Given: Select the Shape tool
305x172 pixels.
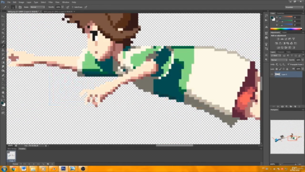Looking at the screenshot, I should point(3,88).
